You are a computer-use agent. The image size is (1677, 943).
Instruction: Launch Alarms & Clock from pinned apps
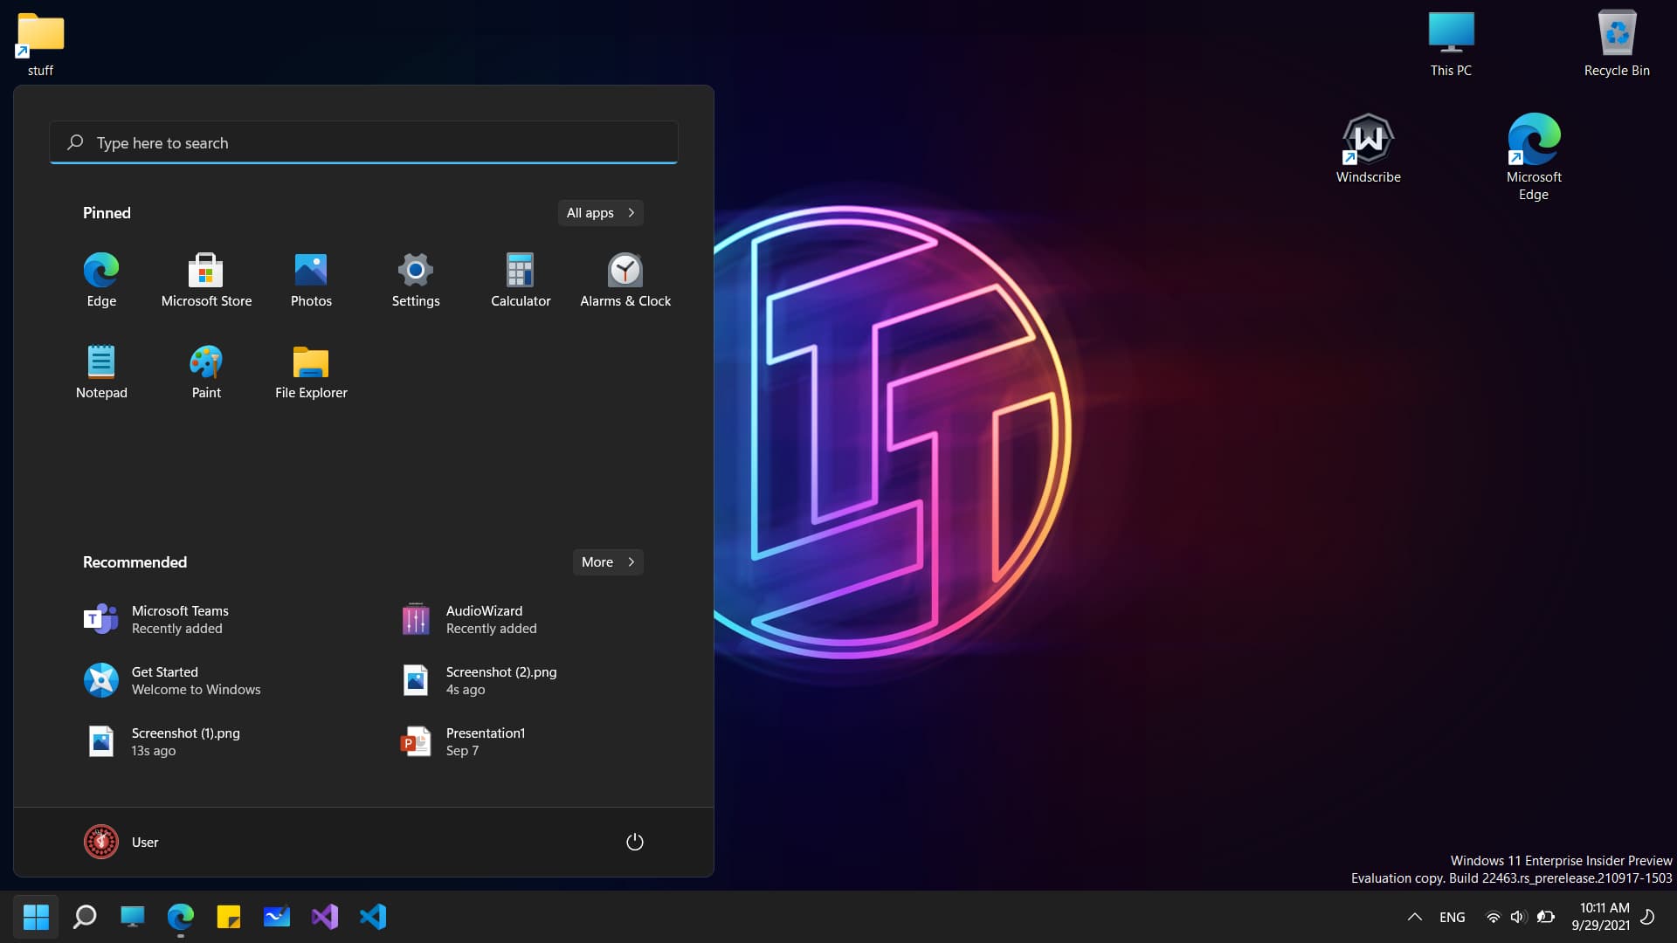point(625,279)
